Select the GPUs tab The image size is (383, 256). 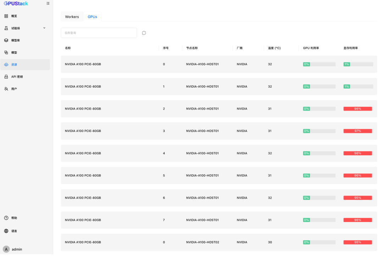[x=92, y=17]
